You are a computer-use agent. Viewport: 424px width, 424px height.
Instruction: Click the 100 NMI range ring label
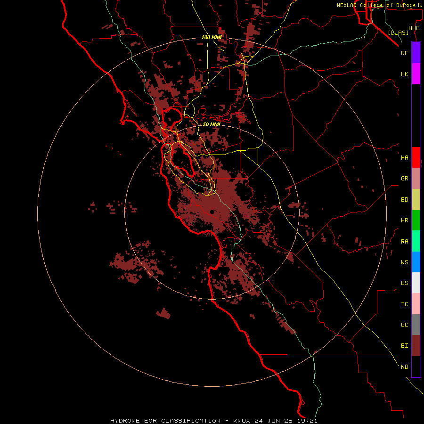(212, 37)
